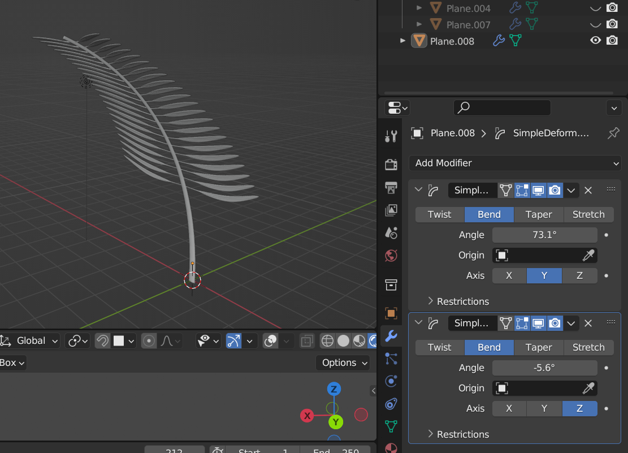Open the View Layer properties tab

[391, 210]
